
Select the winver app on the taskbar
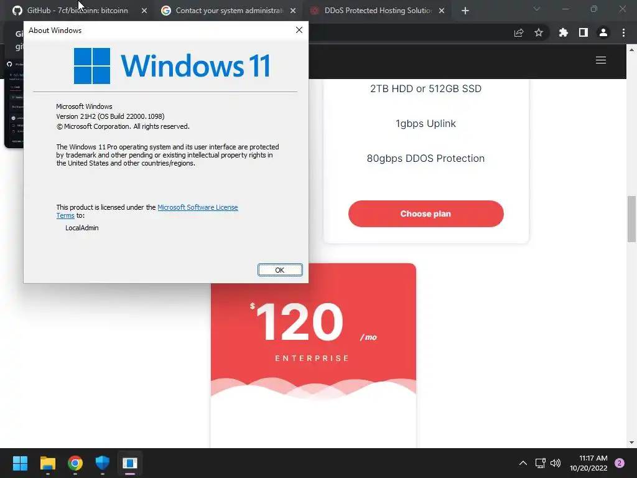pyautogui.click(x=130, y=463)
